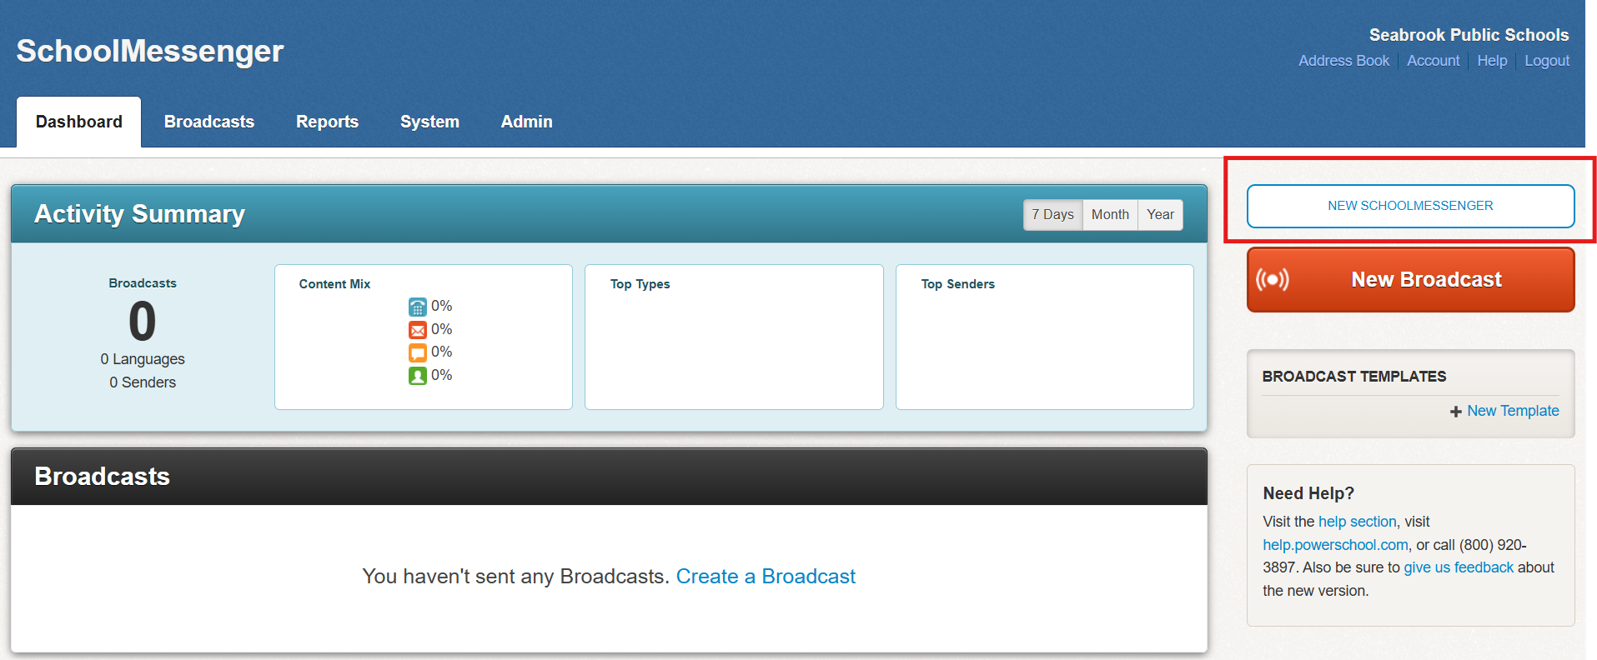Screen dimensions: 1597x660
Task: Click the Logout link
Action: (1547, 61)
